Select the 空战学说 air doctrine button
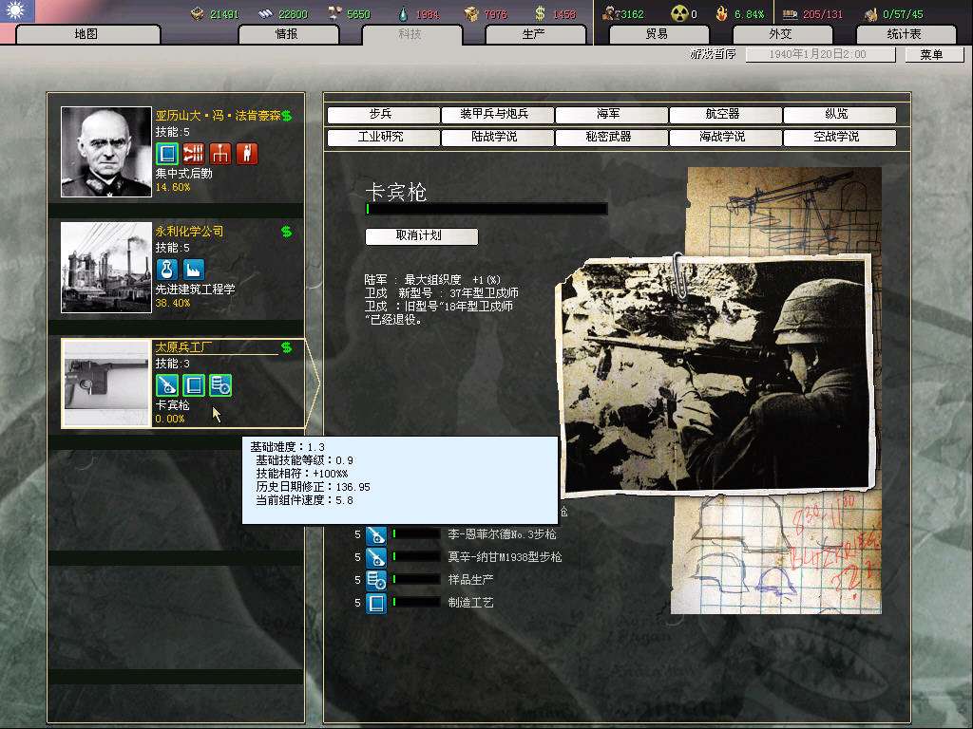Viewport: 973px width, 729px height. (839, 137)
